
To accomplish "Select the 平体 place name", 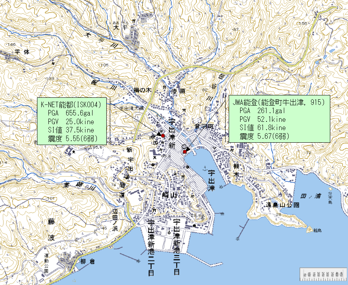I will [x=22, y=52].
